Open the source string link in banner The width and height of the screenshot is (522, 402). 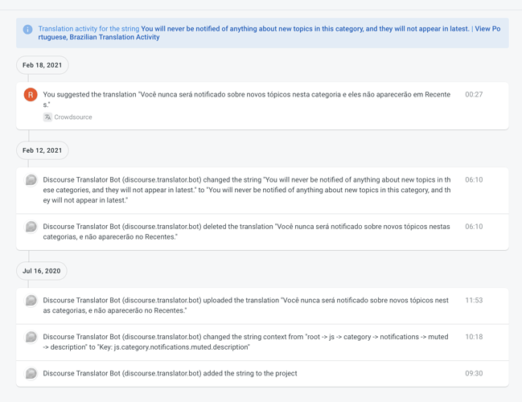click(305, 29)
